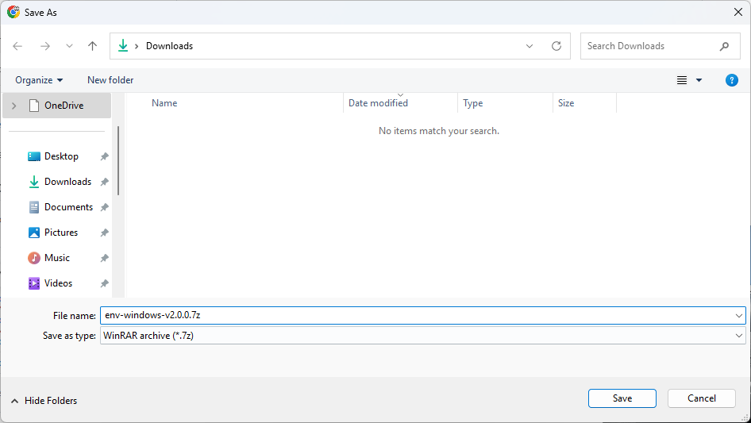
Task: Open the Save as type dropdown
Action: tap(739, 336)
